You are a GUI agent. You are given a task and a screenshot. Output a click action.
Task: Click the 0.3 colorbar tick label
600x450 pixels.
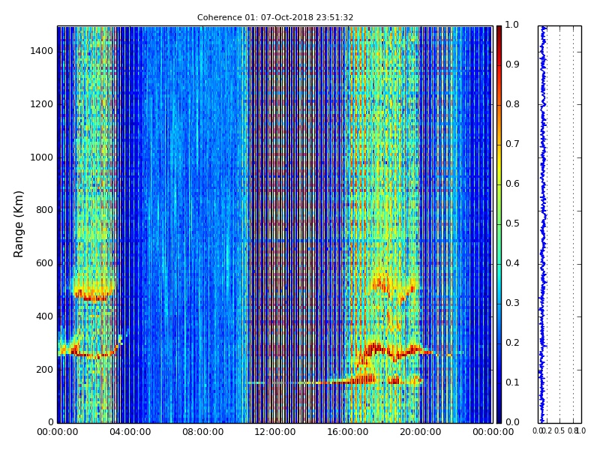coord(512,303)
